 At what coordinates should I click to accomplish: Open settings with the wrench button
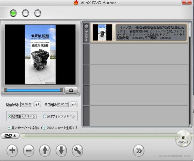pyautogui.click(x=78, y=151)
